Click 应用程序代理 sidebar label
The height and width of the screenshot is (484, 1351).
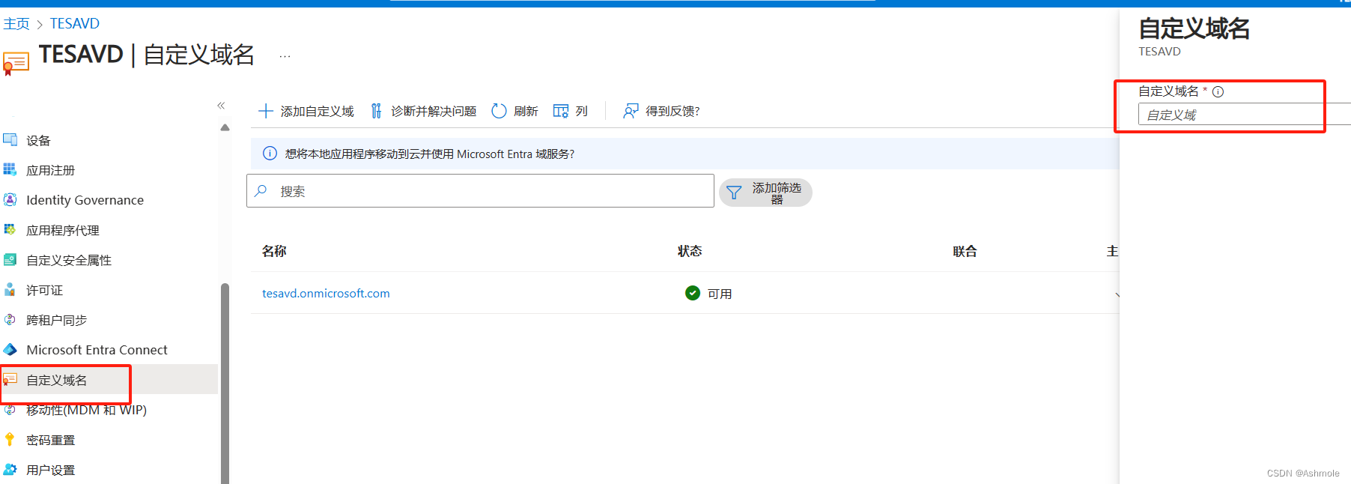(63, 230)
